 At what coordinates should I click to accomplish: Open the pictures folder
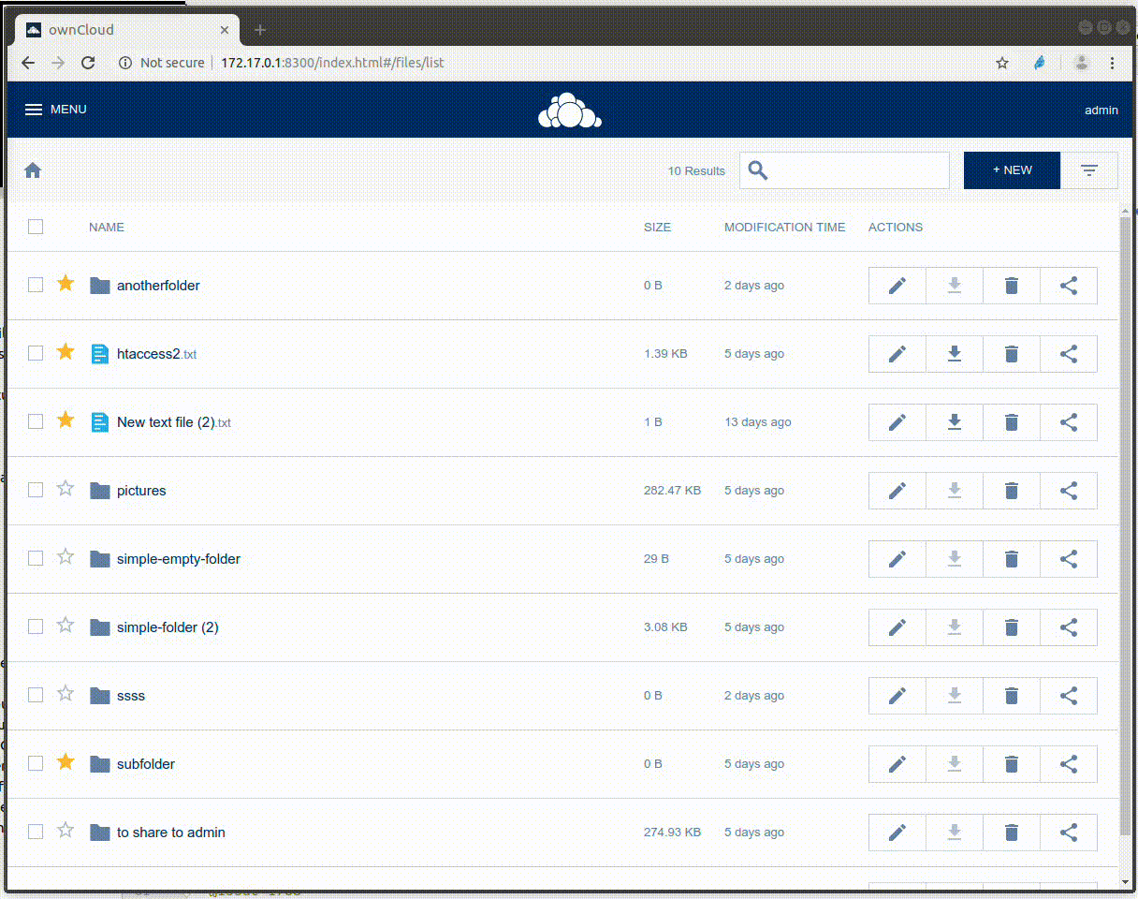coord(141,491)
